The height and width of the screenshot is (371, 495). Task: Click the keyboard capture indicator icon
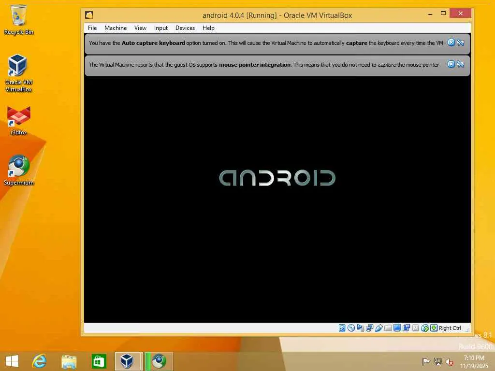[434, 328]
